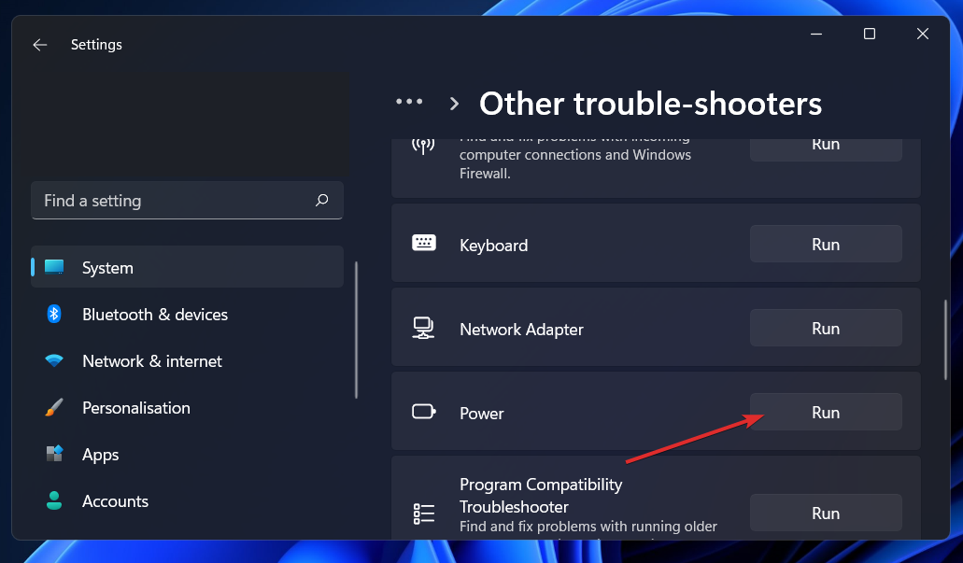Click the Network Adapter icon
Screen dimensions: 963x563
tap(423, 328)
